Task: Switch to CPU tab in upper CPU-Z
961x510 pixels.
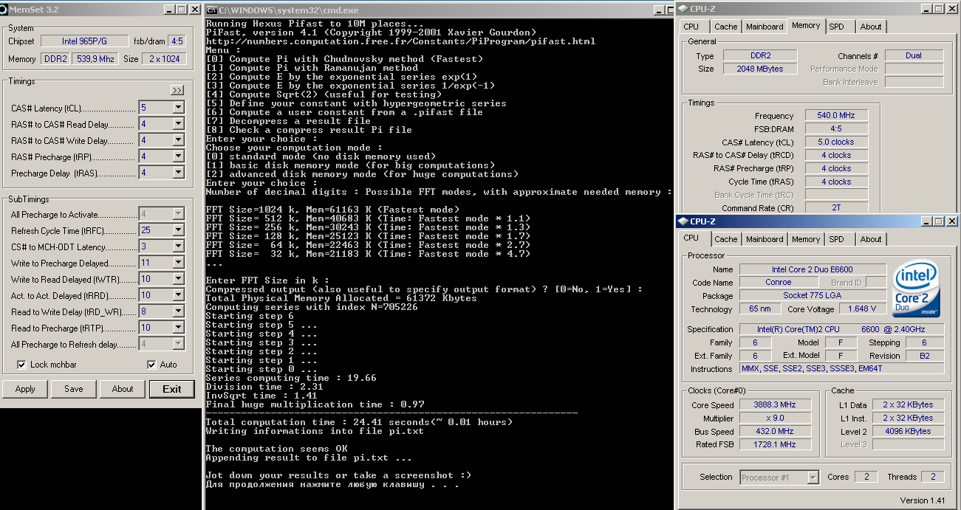Action: click(691, 27)
